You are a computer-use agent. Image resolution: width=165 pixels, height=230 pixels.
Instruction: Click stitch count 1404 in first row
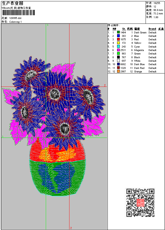[123, 32]
